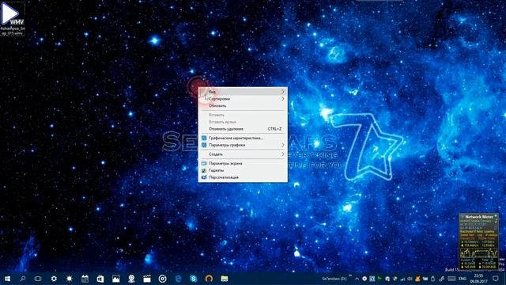Image resolution: width=506 pixels, height=285 pixels.
Task: Open the Action Center notification icon
Action: [496, 279]
